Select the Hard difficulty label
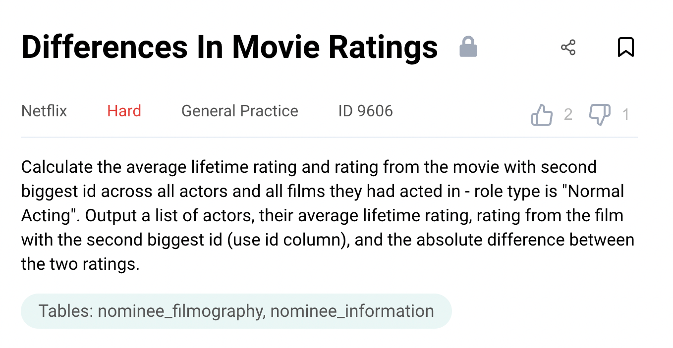This screenshot has height=348, width=673. [124, 111]
